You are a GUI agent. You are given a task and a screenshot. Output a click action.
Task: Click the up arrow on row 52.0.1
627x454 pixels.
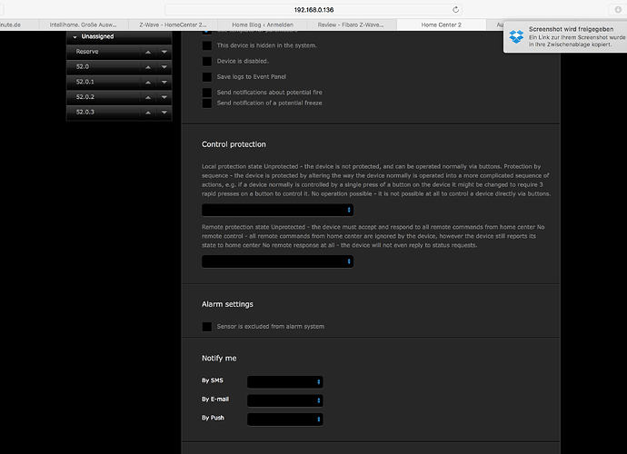pos(148,83)
